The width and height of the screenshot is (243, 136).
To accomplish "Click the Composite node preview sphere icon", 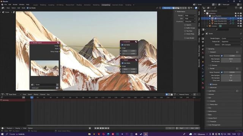I will (x=136, y=42).
